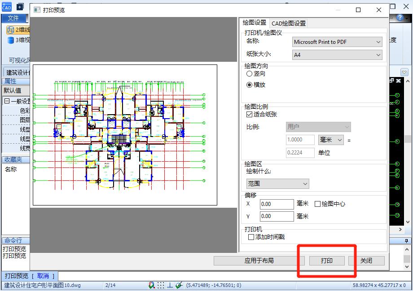Click the 关闭 close button
The image size is (413, 291).
[x=366, y=261]
